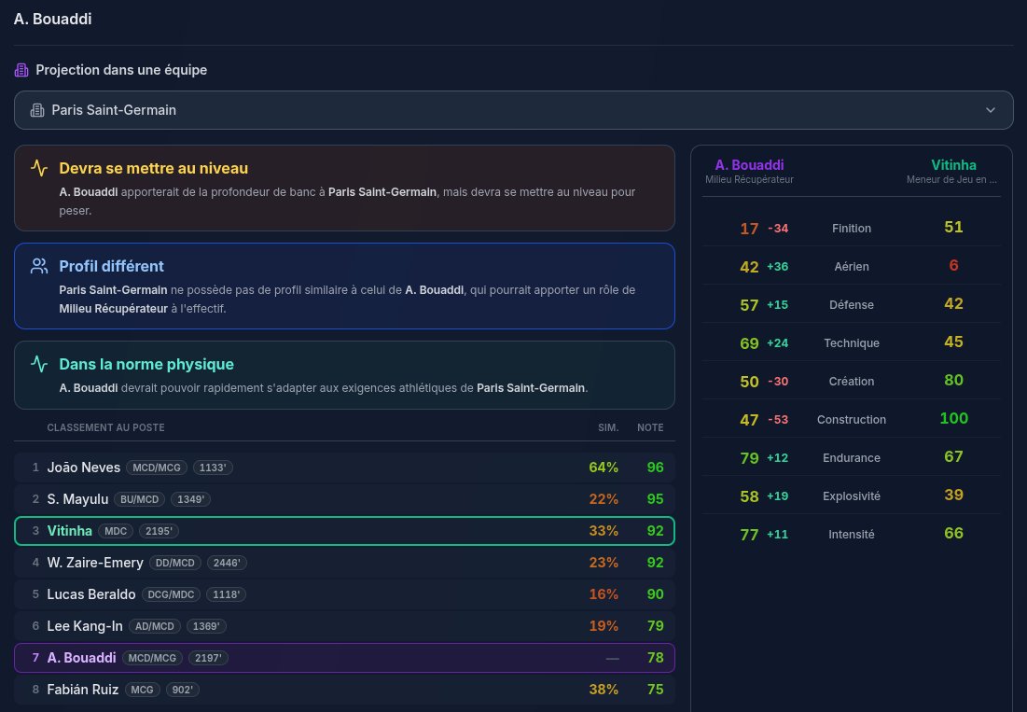The width and height of the screenshot is (1027, 712).
Task: Click the 64% similarity value
Action: (x=604, y=467)
